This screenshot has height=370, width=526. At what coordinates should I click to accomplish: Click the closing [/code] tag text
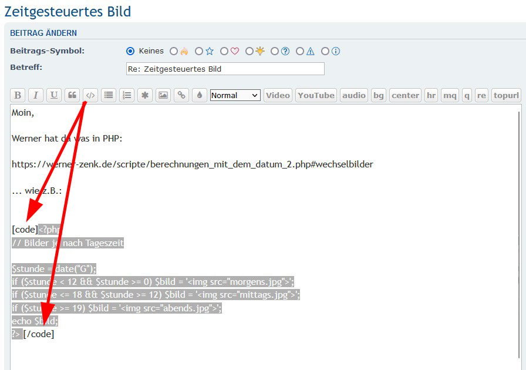[x=39, y=334]
